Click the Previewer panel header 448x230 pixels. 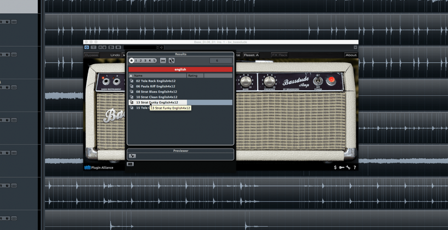click(x=180, y=151)
